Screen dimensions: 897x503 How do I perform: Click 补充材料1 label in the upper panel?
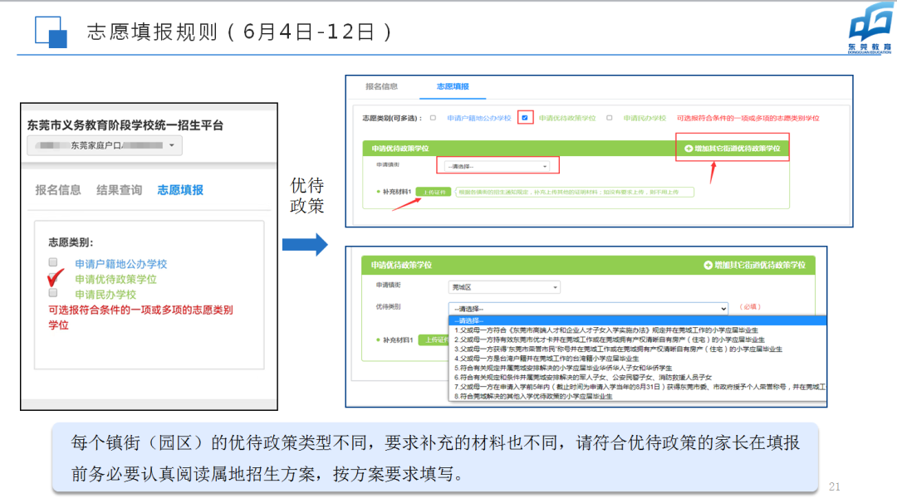397,192
